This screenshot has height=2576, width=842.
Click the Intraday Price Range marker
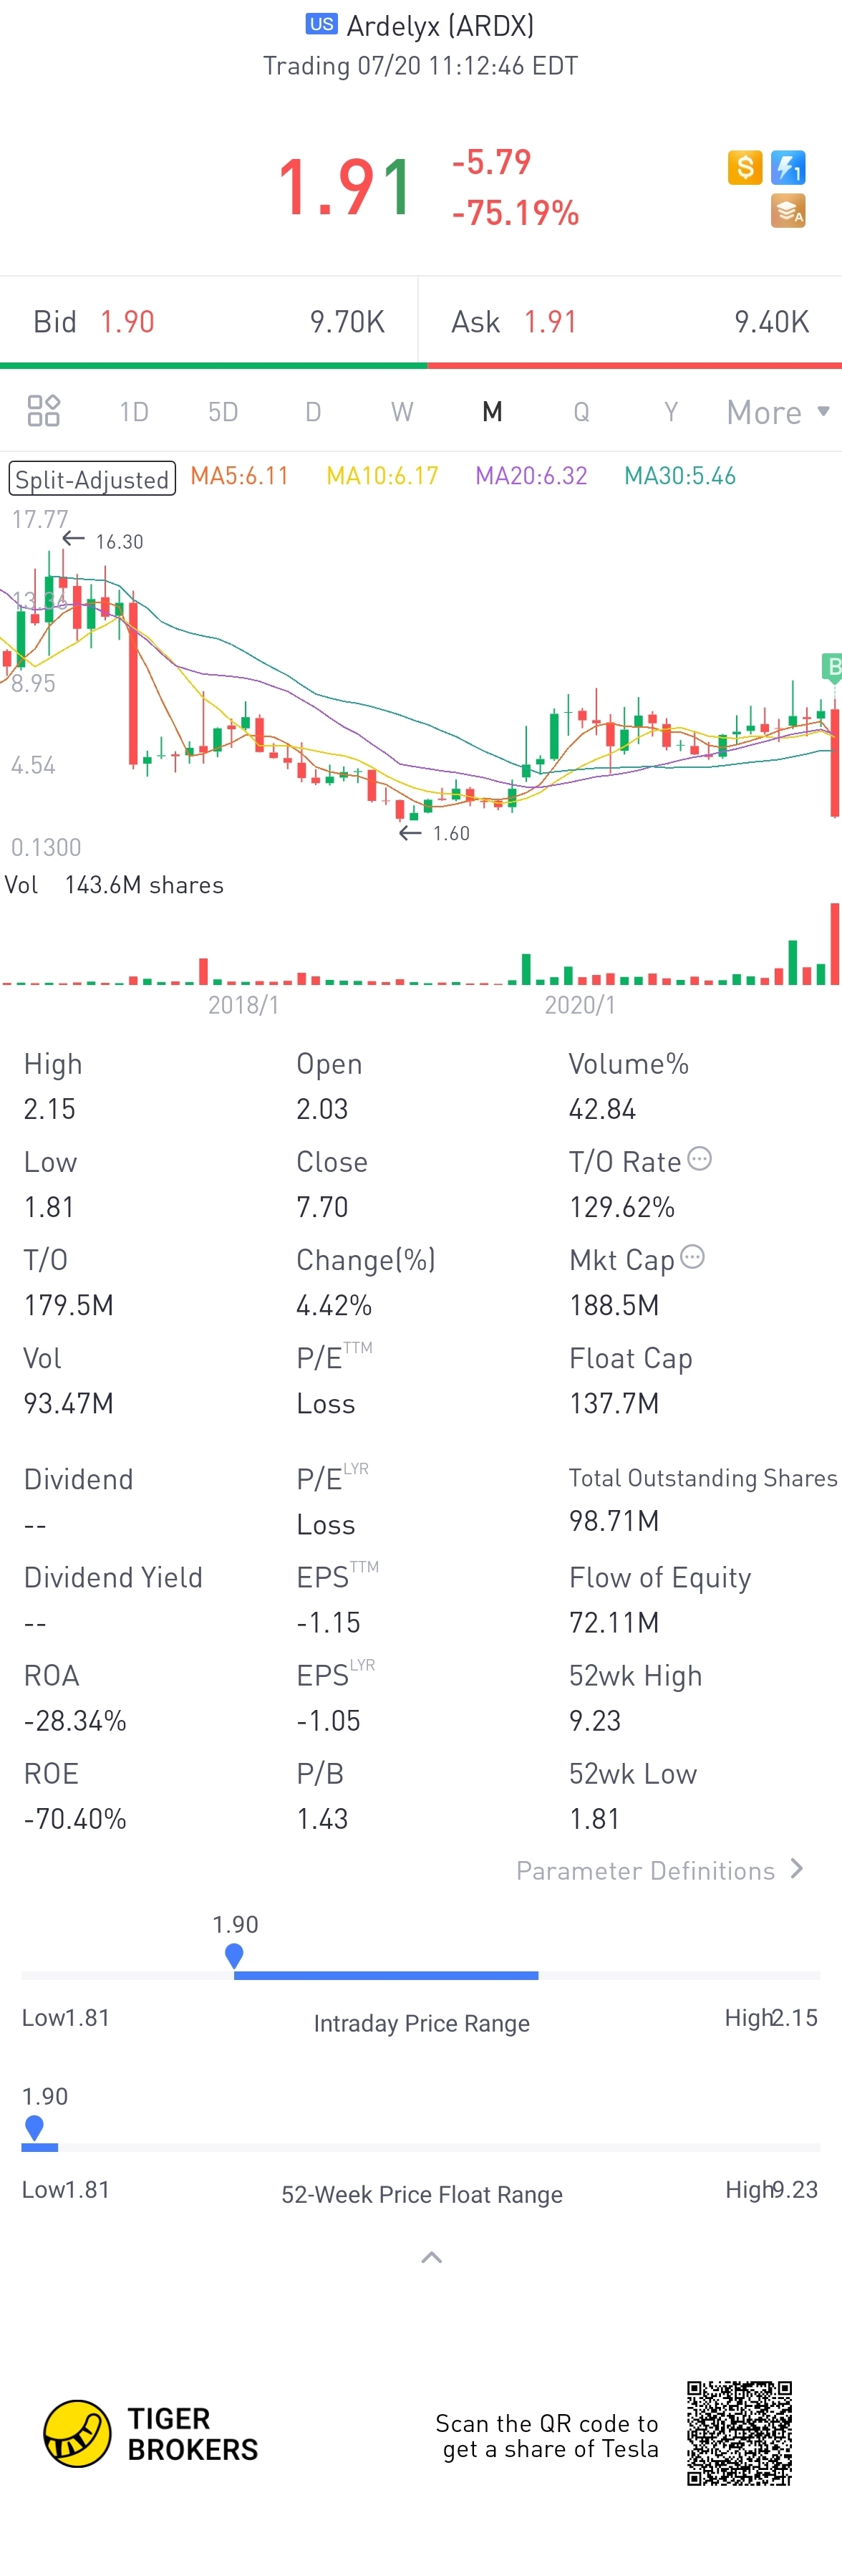(x=234, y=1955)
